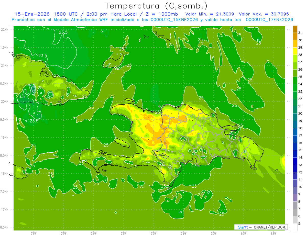Click latitude axis label "22N"

coord(4,30)
